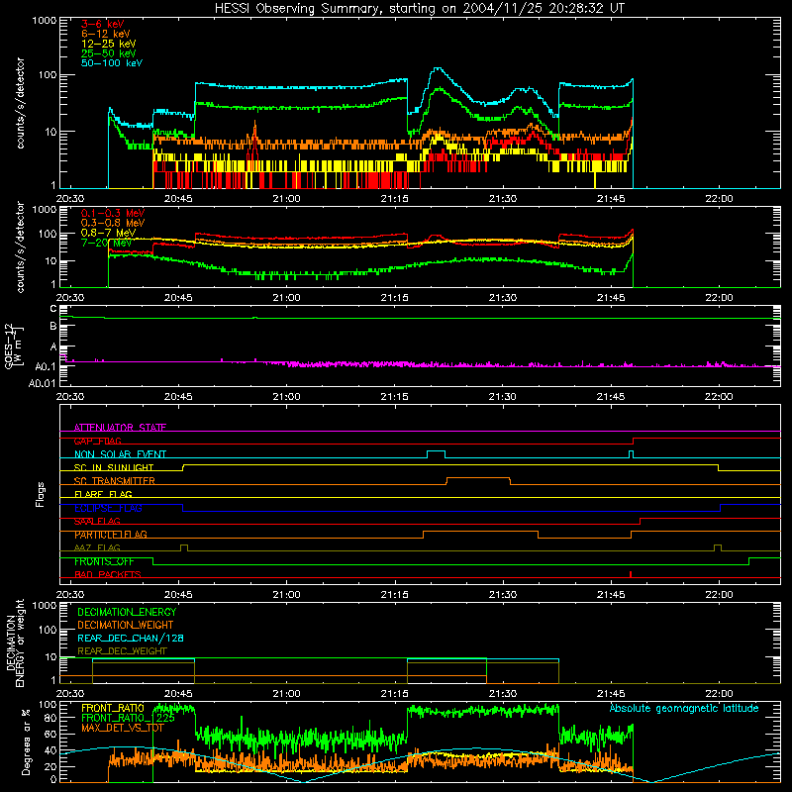The image size is (792, 792).
Task: Select the BAD_PACKETS flag label
Action: click(108, 574)
